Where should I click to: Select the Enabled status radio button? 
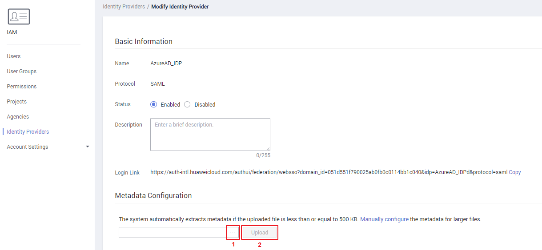pos(154,105)
